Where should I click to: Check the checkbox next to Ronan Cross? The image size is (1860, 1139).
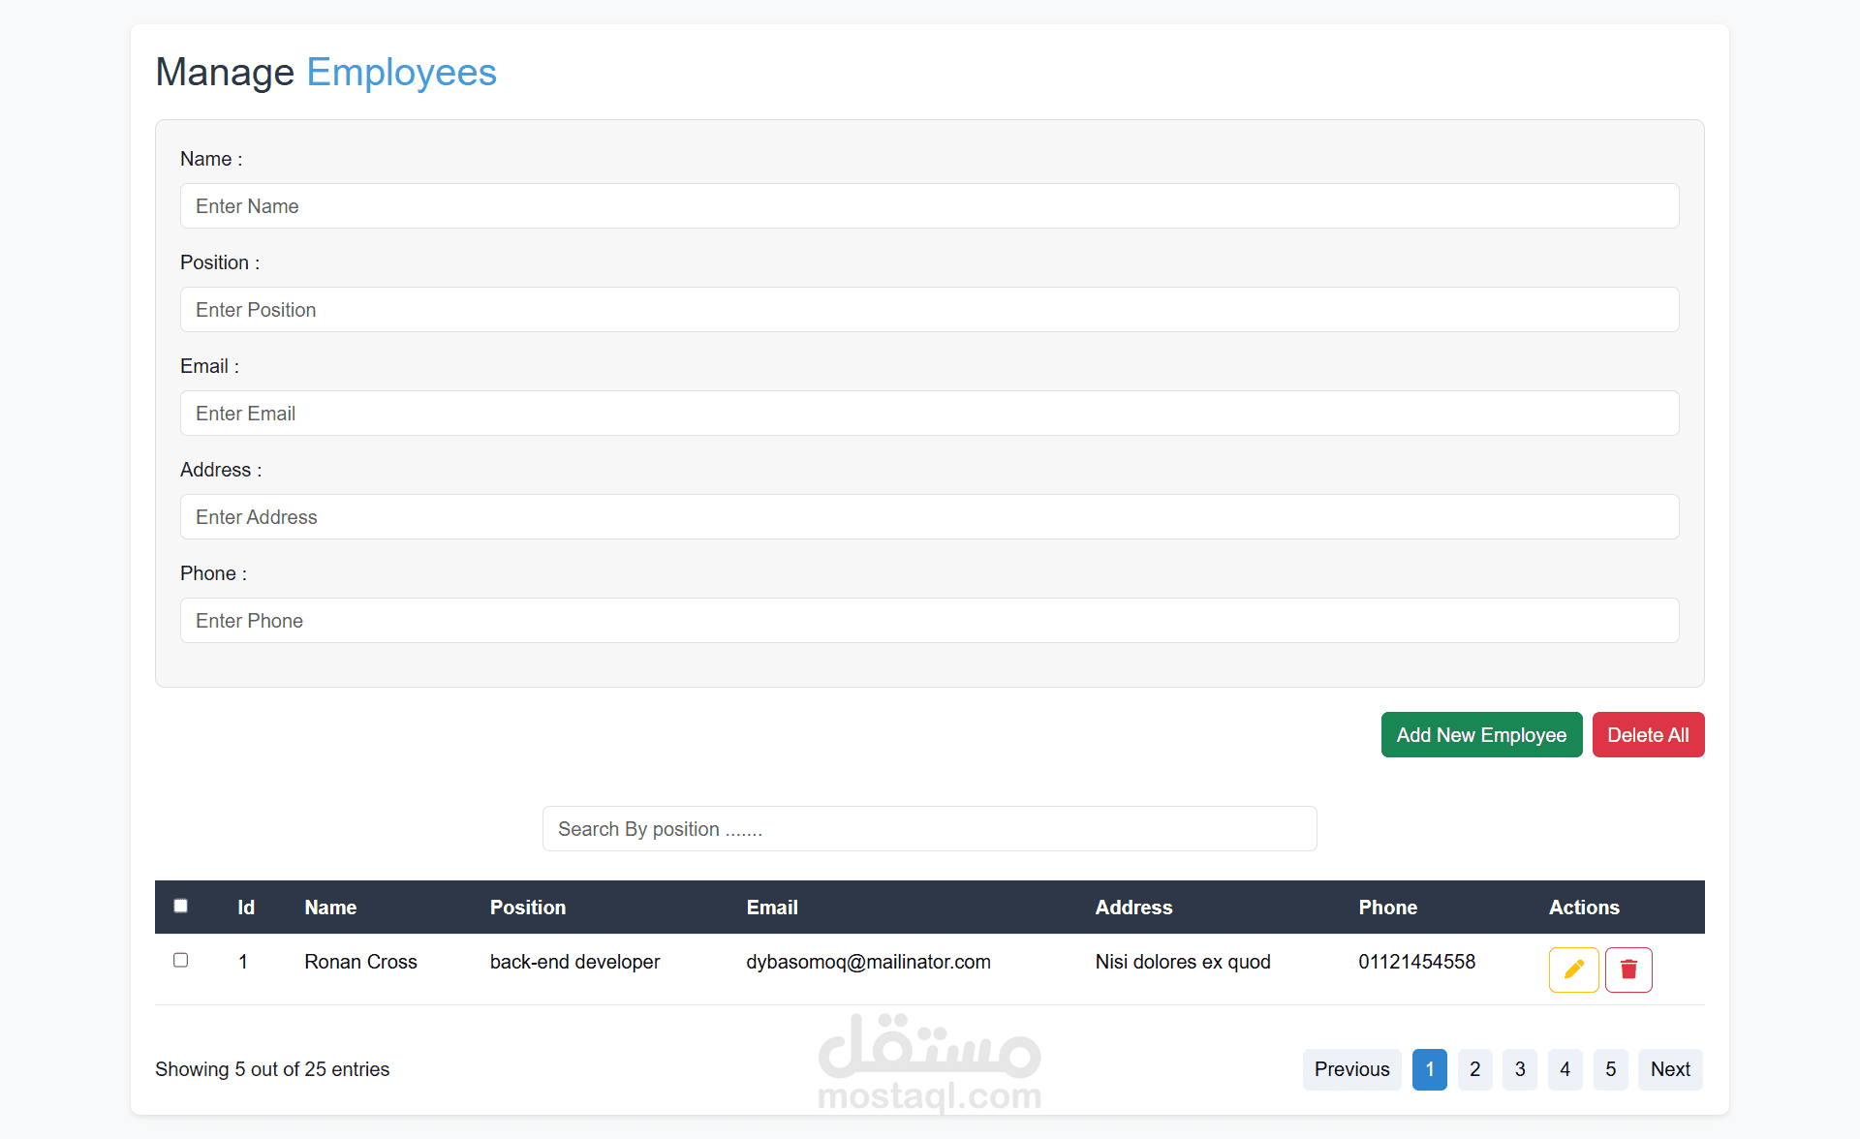coord(180,960)
